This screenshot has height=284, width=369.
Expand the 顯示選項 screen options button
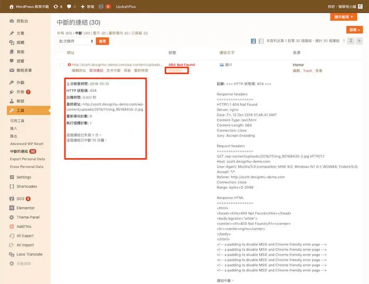(343, 17)
